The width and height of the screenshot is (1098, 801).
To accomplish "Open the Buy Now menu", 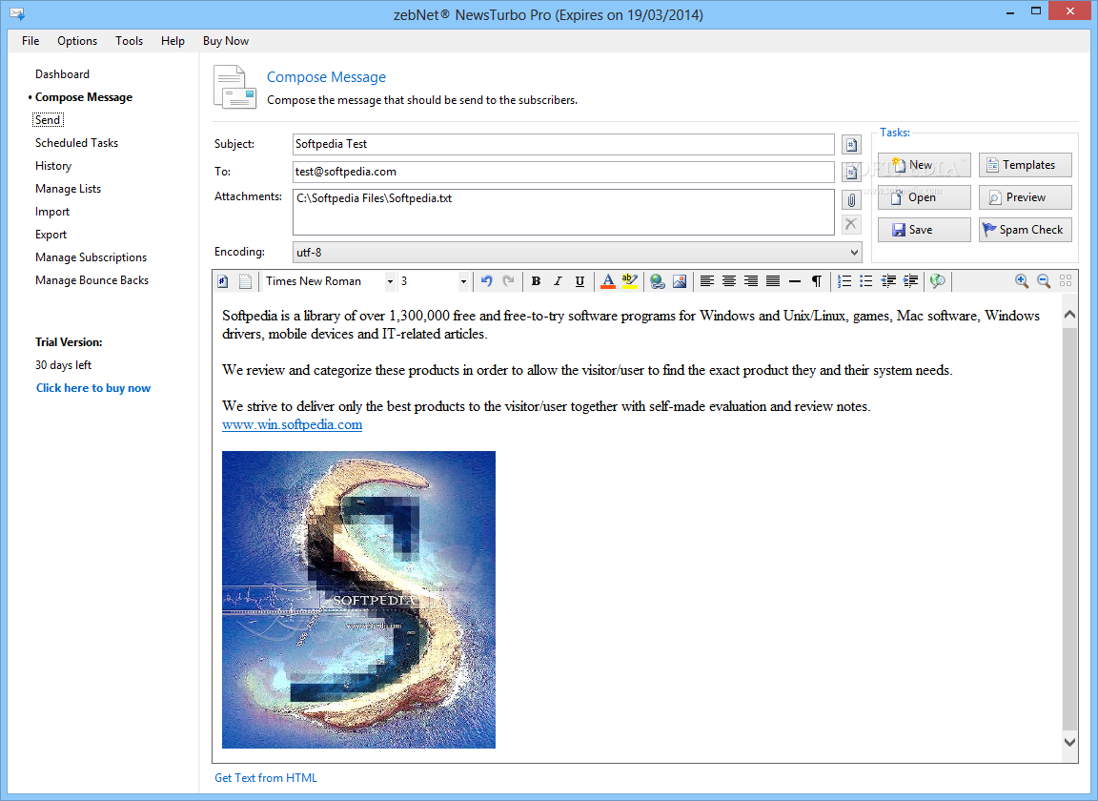I will [x=226, y=41].
